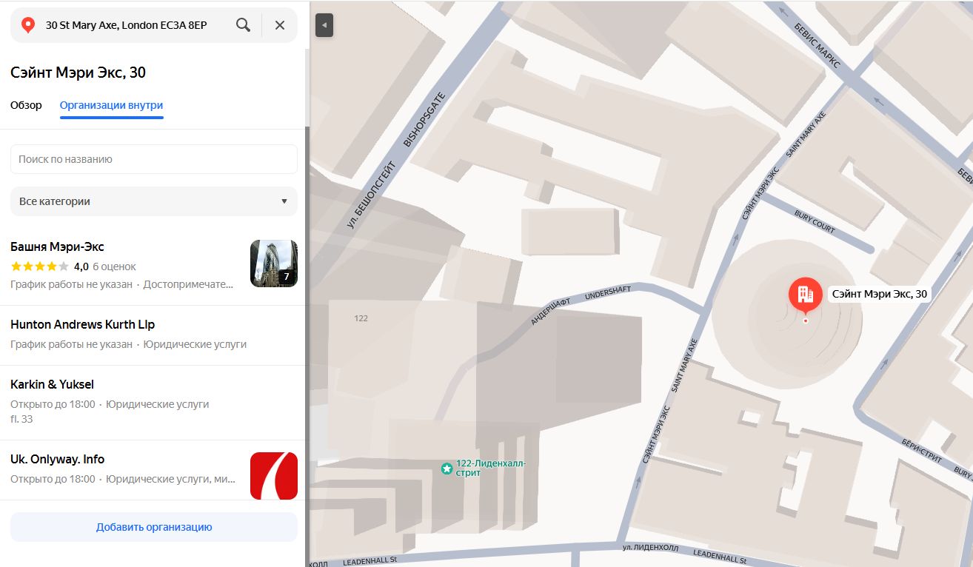The height and width of the screenshot is (567, 973).
Task: Click the rating stars for Башня Мэри-Экс
Action: tap(39, 266)
